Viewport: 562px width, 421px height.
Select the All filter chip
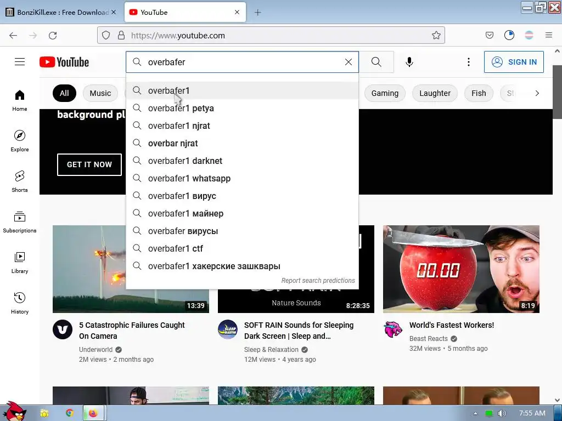click(64, 93)
